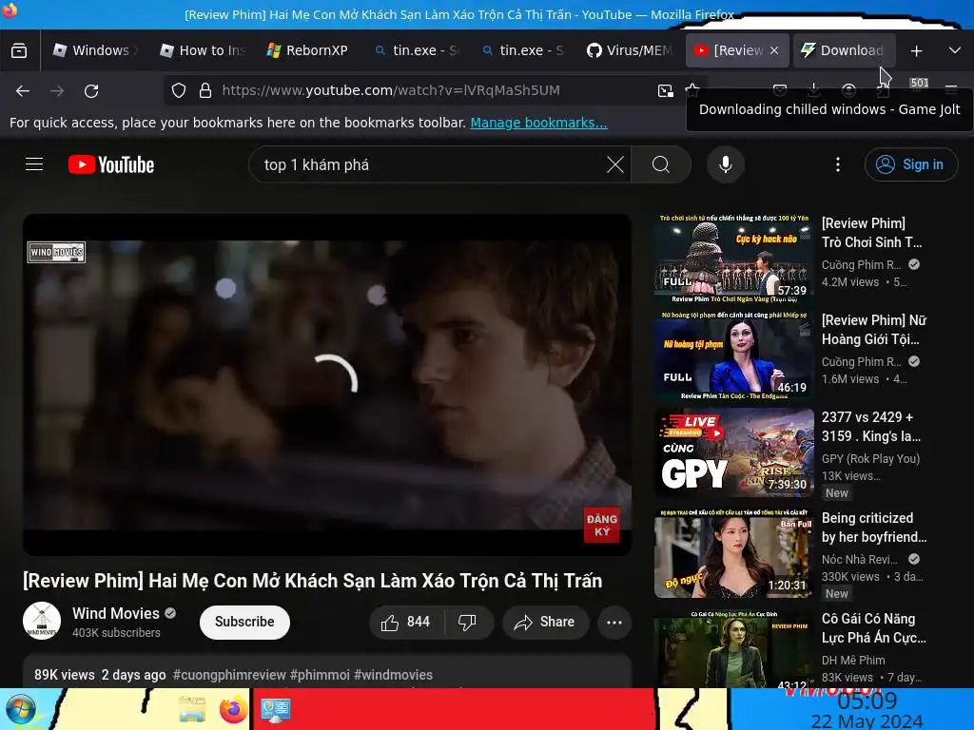This screenshot has width=974, height=730.
Task: Open a new Firefox tab
Action: [916, 50]
